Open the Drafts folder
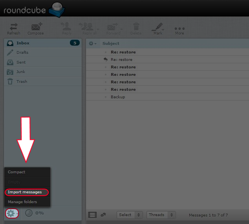The image size is (249, 224). (x=43, y=53)
